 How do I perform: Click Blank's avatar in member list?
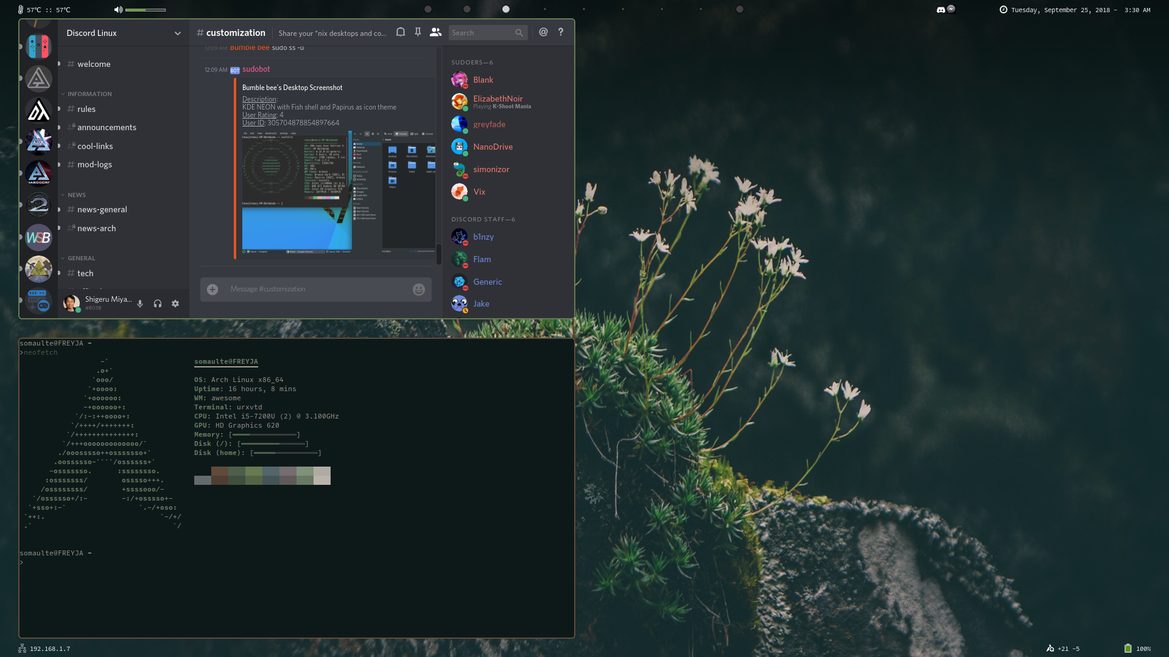tap(459, 80)
